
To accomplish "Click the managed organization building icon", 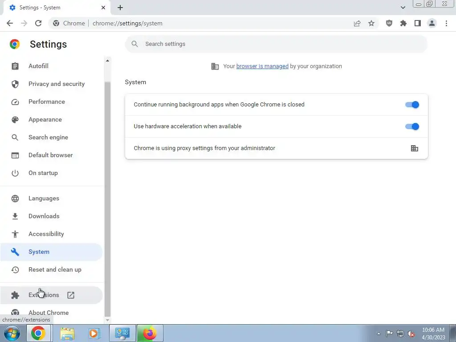I will coord(215,66).
